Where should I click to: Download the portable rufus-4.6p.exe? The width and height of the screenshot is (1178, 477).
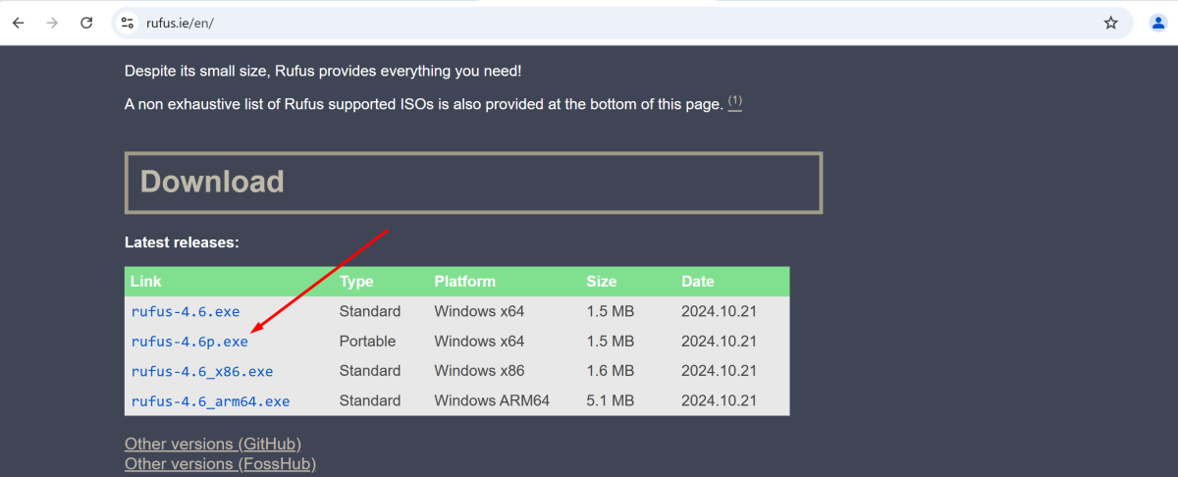click(189, 342)
